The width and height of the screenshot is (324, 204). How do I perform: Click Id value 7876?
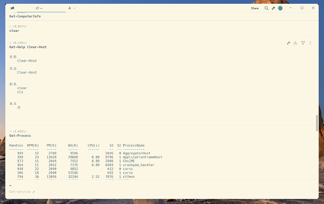(x=109, y=176)
